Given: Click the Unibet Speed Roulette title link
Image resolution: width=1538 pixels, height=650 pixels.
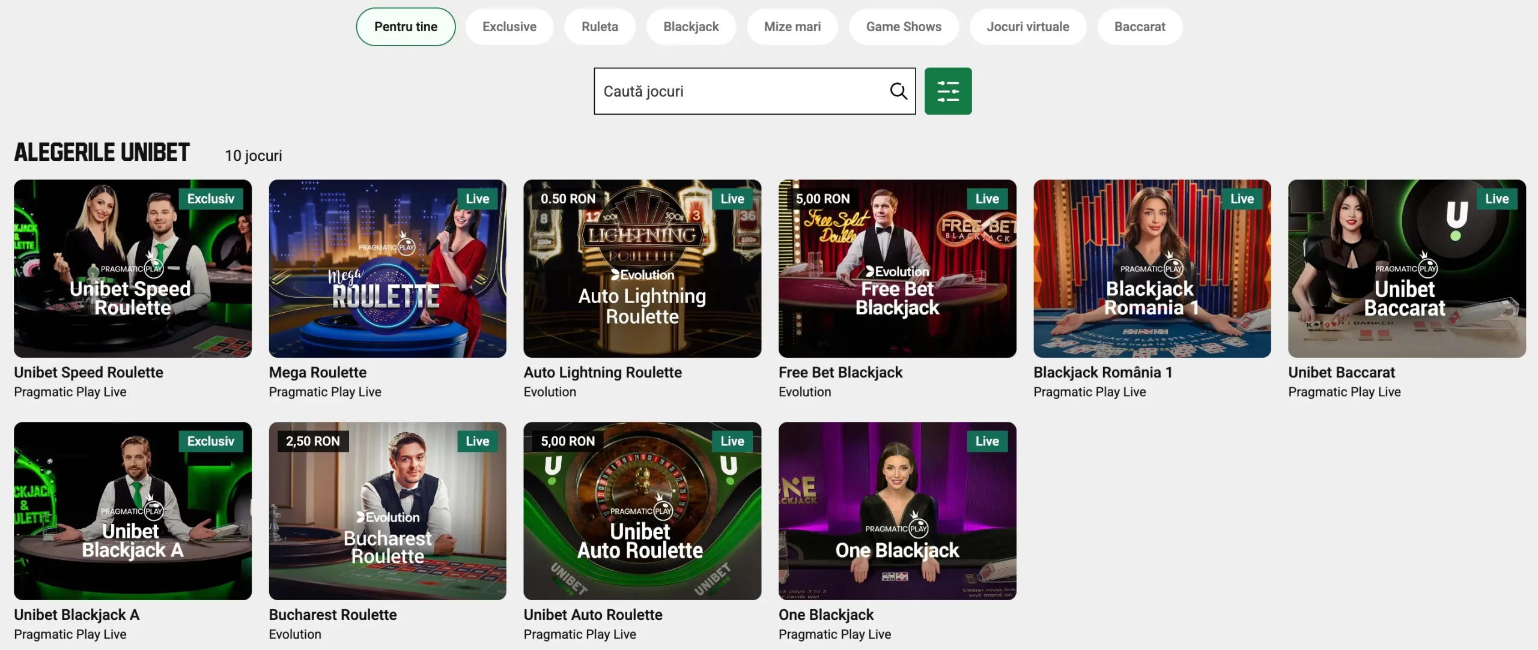Looking at the screenshot, I should pyautogui.click(x=88, y=373).
